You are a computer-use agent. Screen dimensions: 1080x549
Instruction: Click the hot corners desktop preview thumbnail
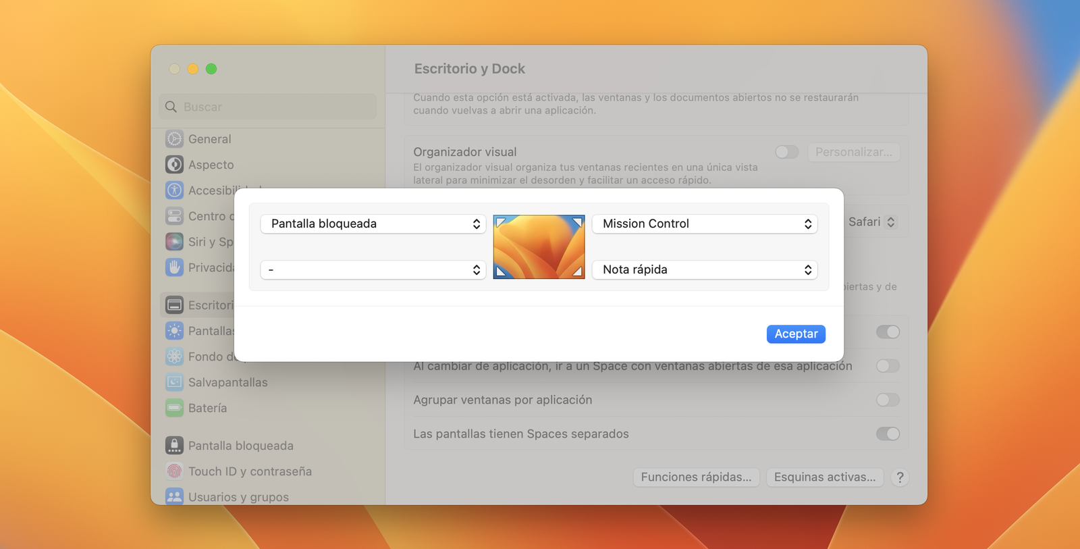pyautogui.click(x=539, y=246)
